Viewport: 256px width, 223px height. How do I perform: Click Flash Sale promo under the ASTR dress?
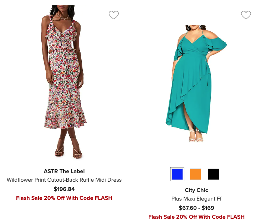pyautogui.click(x=64, y=198)
